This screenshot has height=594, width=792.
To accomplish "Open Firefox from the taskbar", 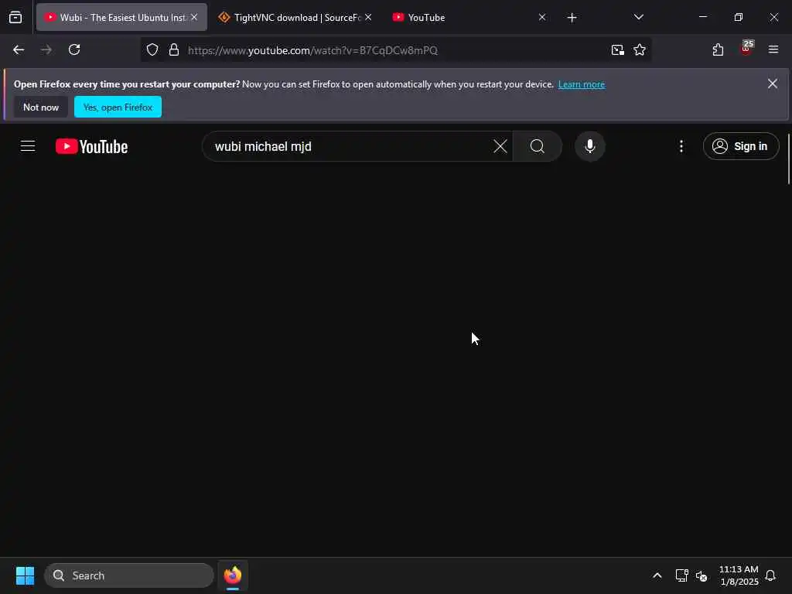I will [x=233, y=575].
